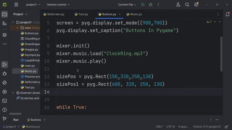The height and width of the screenshot is (130, 232).
Task: Click Buttons.py breadcrumb in status bar
Action: [31, 127]
